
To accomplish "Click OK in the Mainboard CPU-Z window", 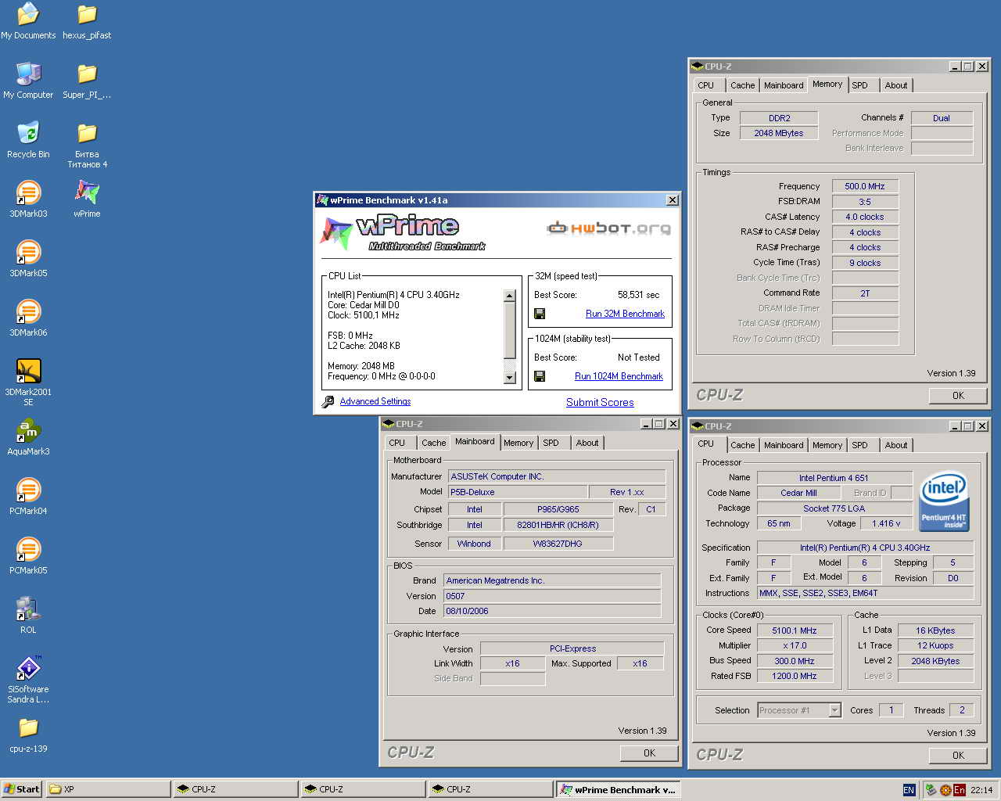I will [649, 753].
